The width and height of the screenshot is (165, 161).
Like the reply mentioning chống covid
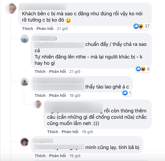click(53, 132)
